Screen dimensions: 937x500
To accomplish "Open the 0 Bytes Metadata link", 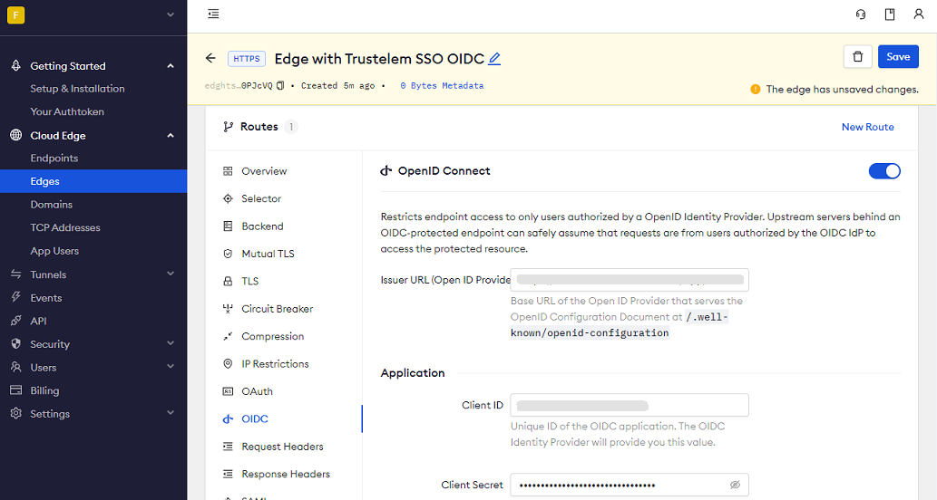I will tap(442, 86).
